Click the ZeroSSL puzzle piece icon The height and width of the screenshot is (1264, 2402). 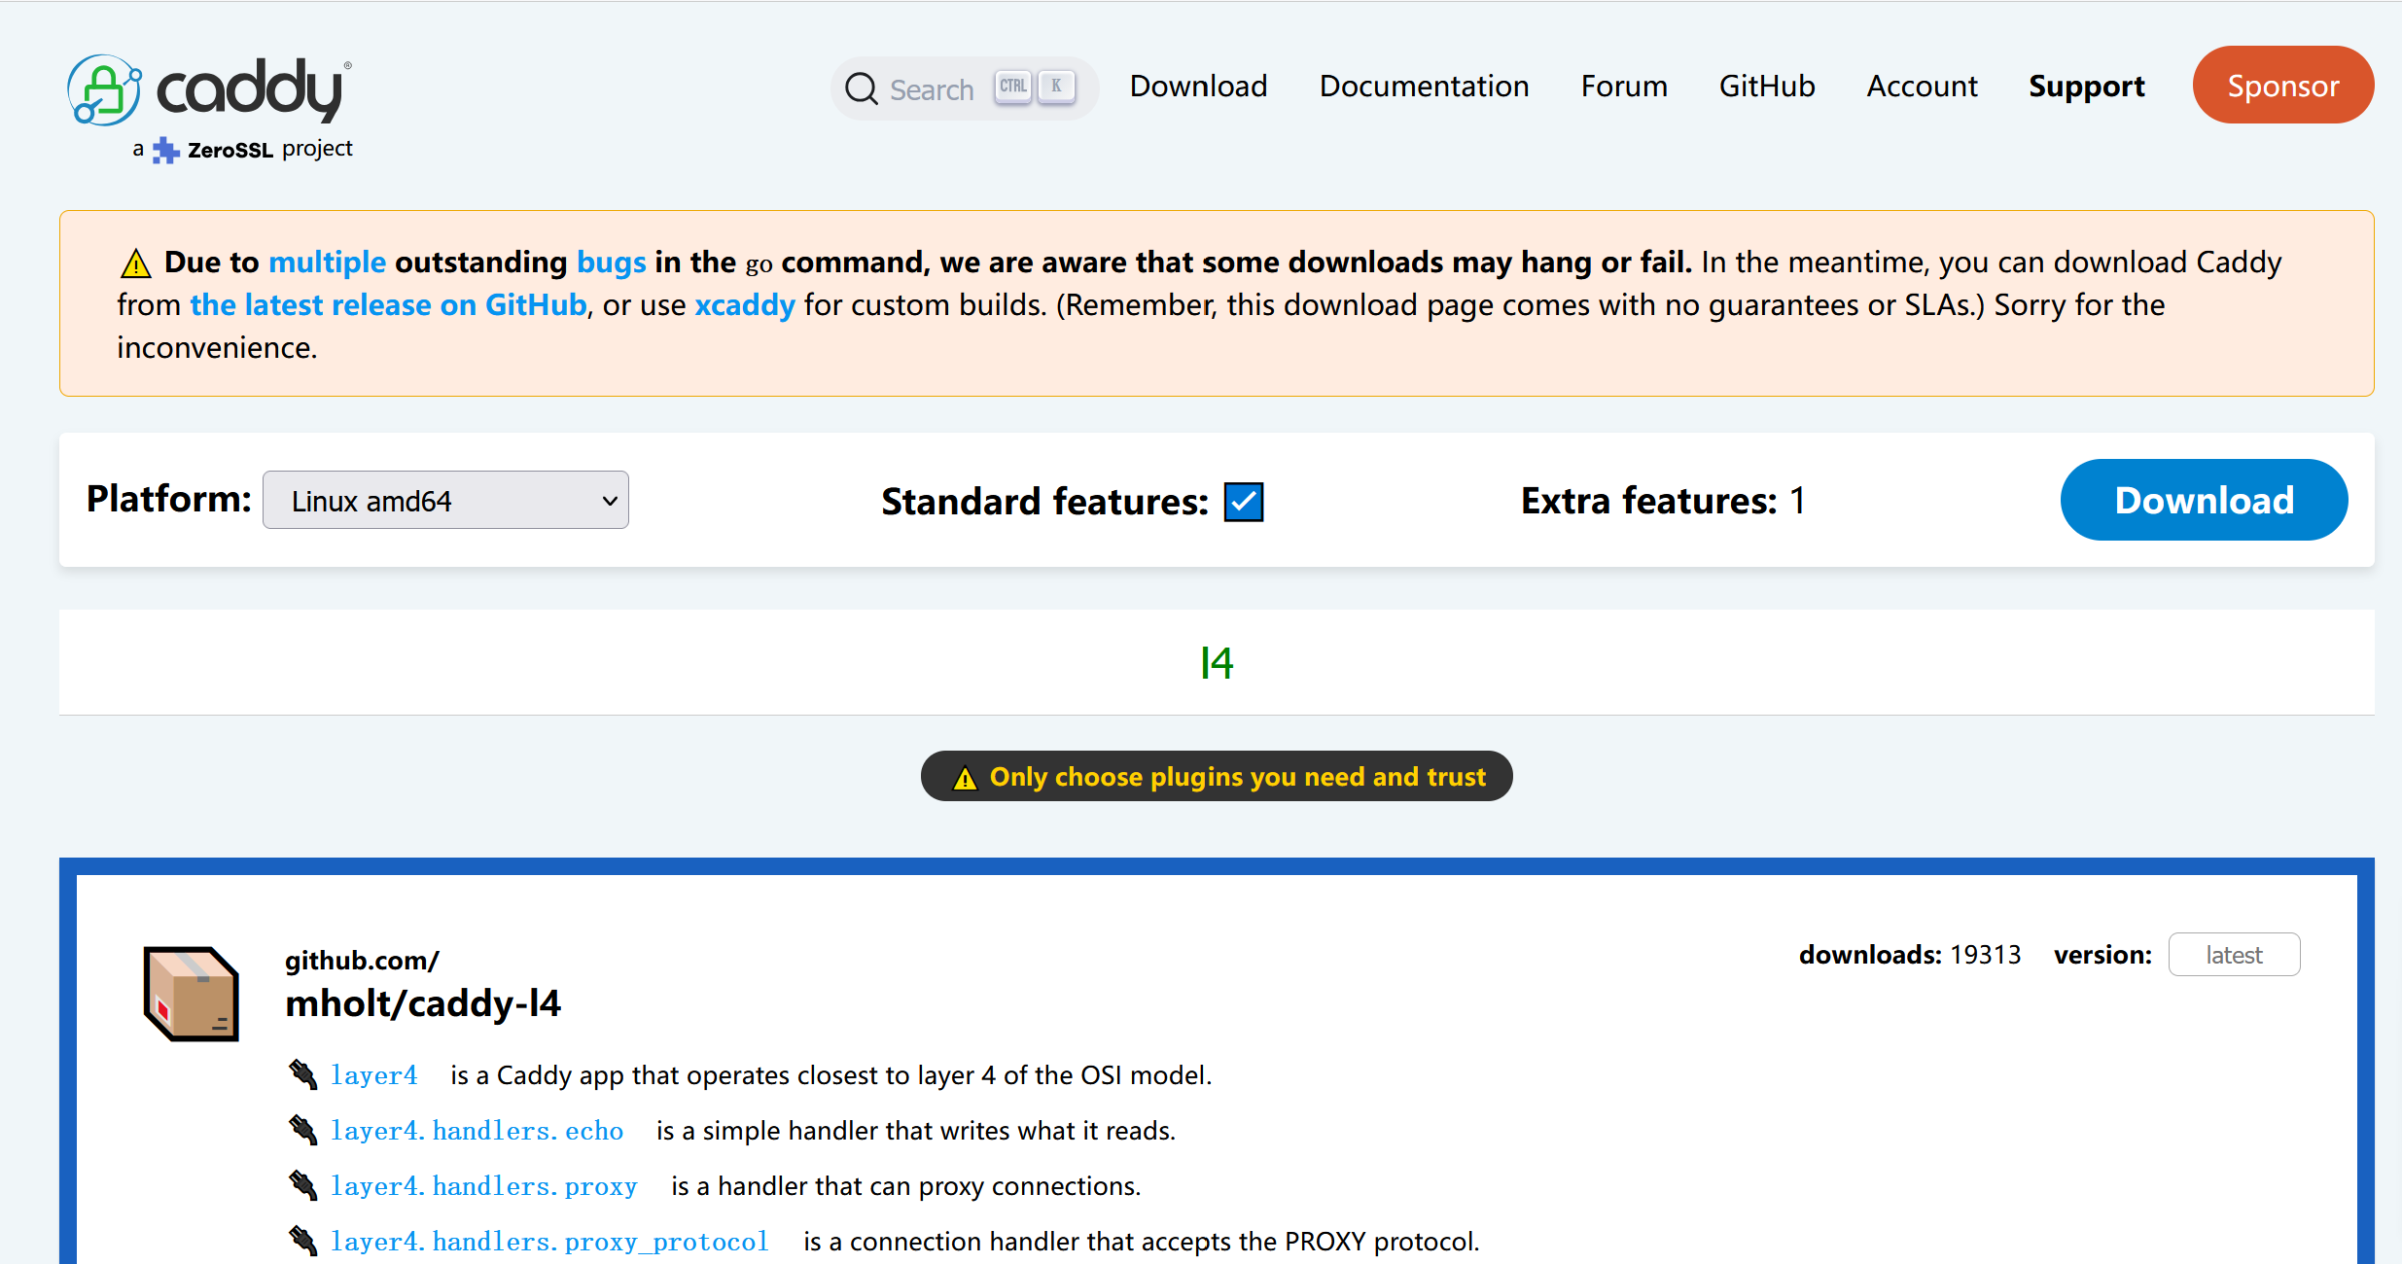(x=166, y=150)
